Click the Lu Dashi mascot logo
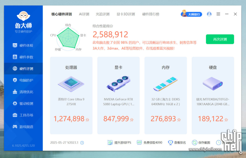Viewport: 246px width, 158px height. (23, 16)
